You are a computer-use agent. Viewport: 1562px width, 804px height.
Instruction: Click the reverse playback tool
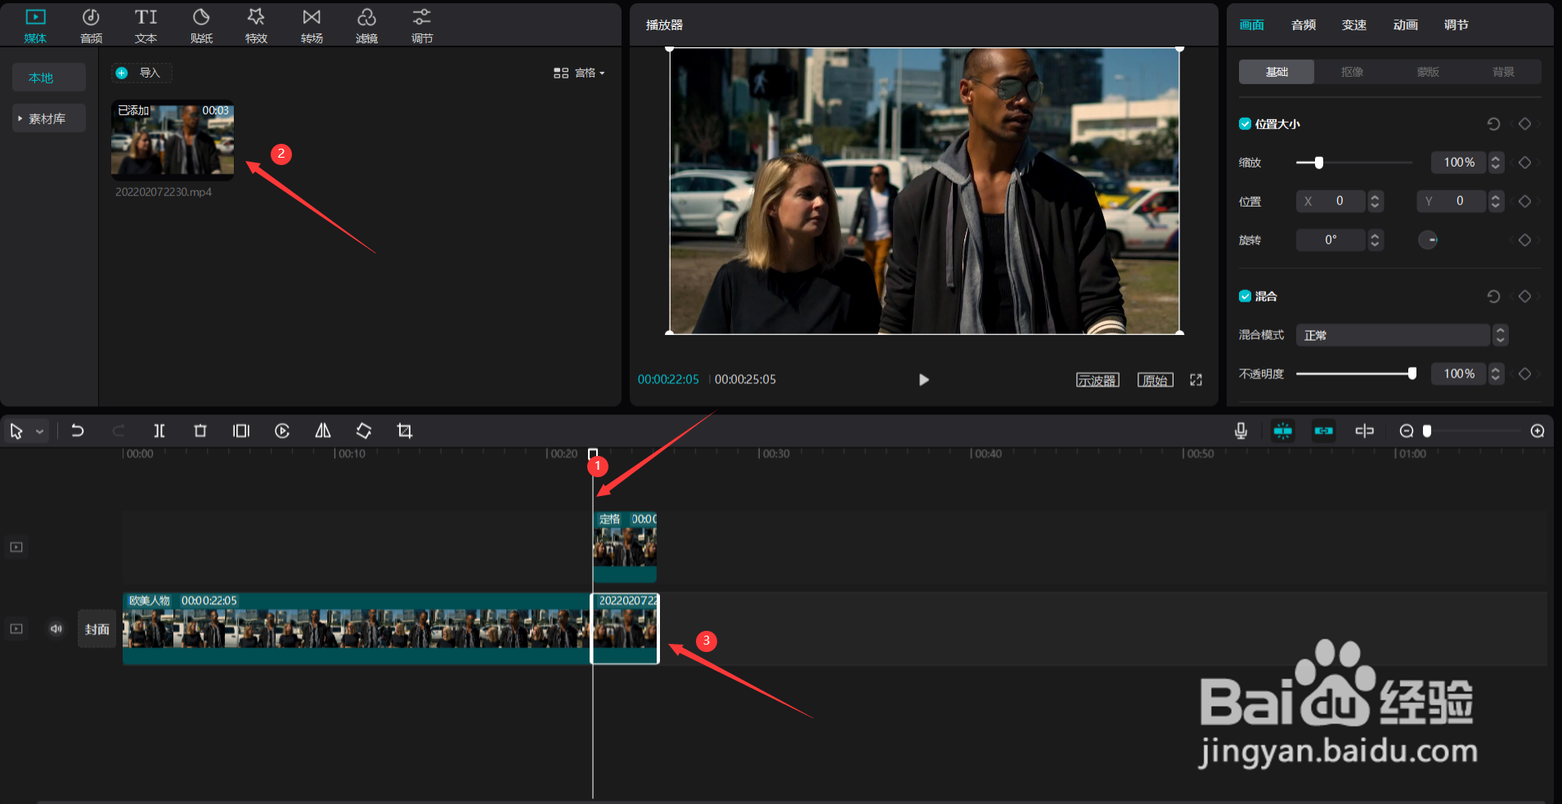click(x=282, y=431)
